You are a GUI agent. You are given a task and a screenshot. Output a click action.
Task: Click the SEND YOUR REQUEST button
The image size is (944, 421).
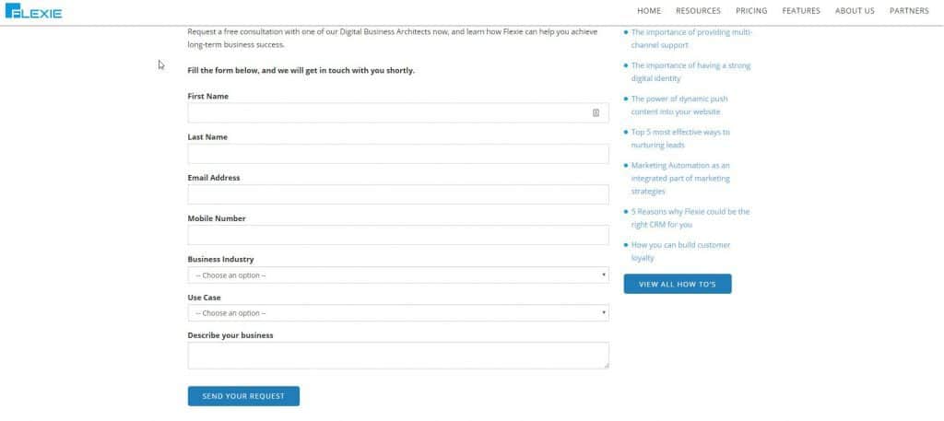[243, 396]
